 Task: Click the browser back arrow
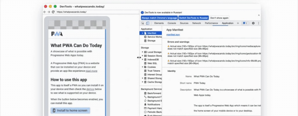(45, 12)
